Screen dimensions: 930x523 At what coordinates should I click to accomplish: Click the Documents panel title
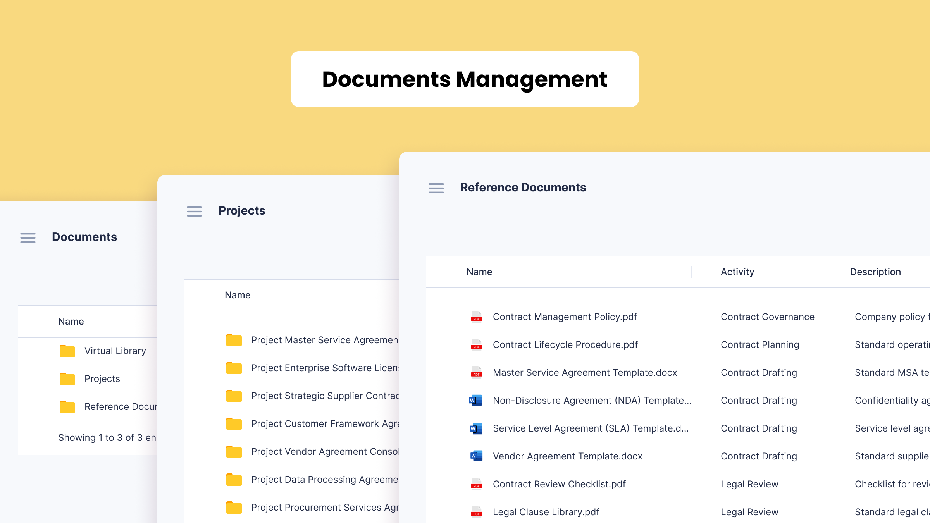coord(84,237)
